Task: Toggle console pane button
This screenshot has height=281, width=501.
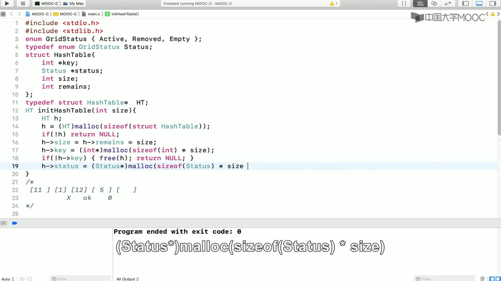Action: click(x=498, y=279)
